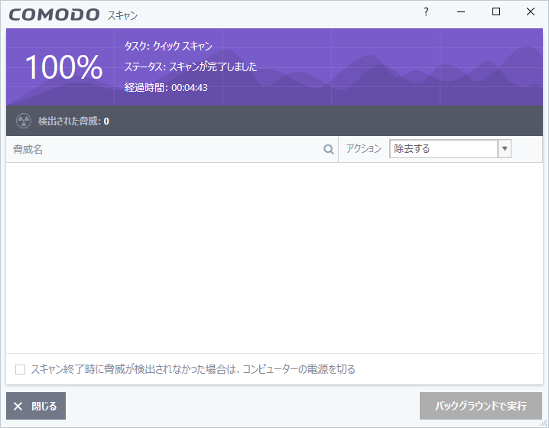Click the X icon on the 閉じる button
The height and width of the screenshot is (428, 549).
(x=18, y=407)
